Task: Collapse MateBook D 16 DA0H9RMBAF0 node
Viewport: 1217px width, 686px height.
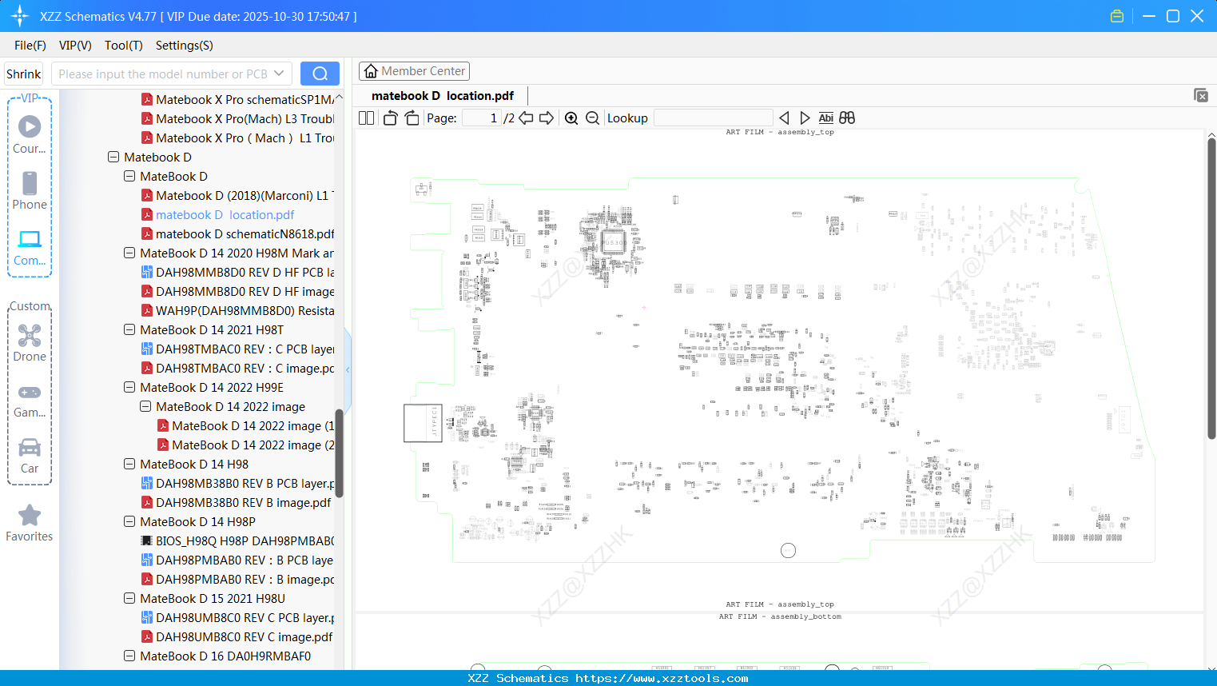Action: click(x=129, y=656)
